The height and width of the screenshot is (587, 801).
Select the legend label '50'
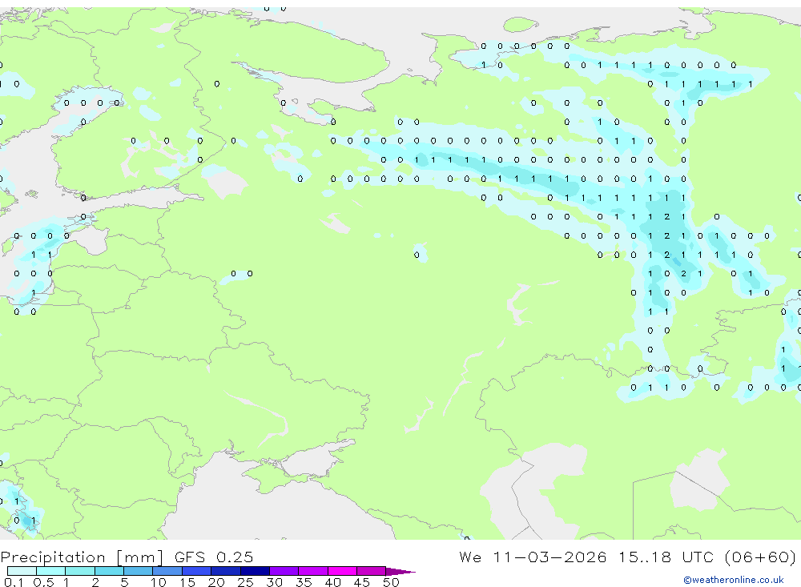pos(392,582)
